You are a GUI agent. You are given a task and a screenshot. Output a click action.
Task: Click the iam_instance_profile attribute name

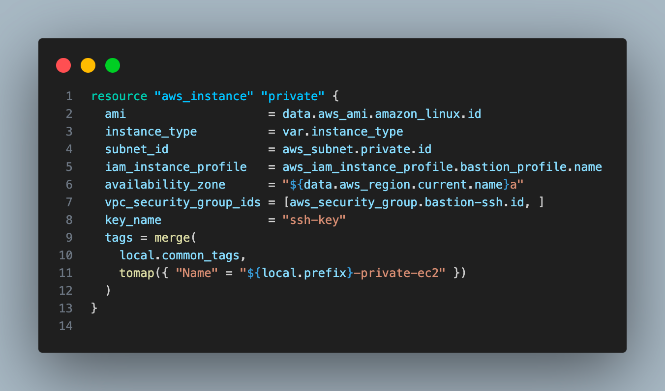(x=176, y=167)
